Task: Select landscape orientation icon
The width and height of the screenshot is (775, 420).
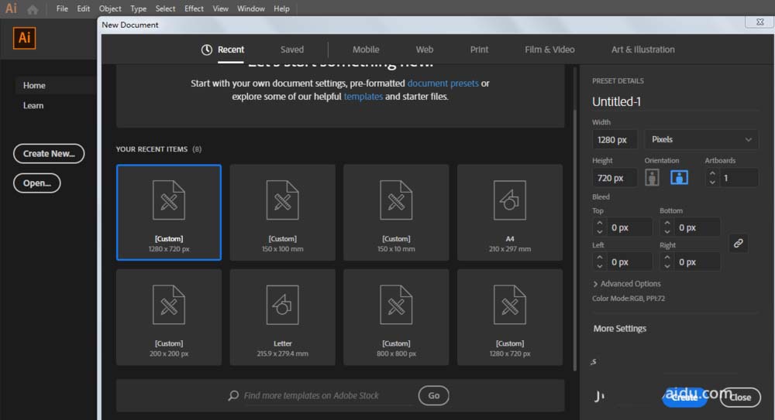Action: tap(679, 178)
